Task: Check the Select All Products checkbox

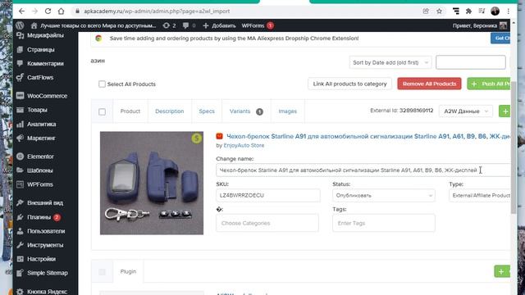Action: coord(102,84)
